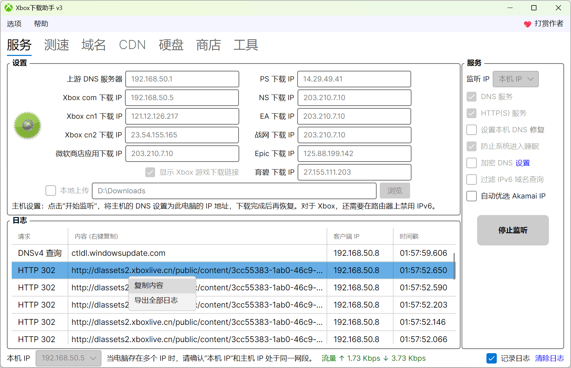Toggle the HTTP(S) 服务 checkbox
The image size is (571, 368).
(472, 113)
